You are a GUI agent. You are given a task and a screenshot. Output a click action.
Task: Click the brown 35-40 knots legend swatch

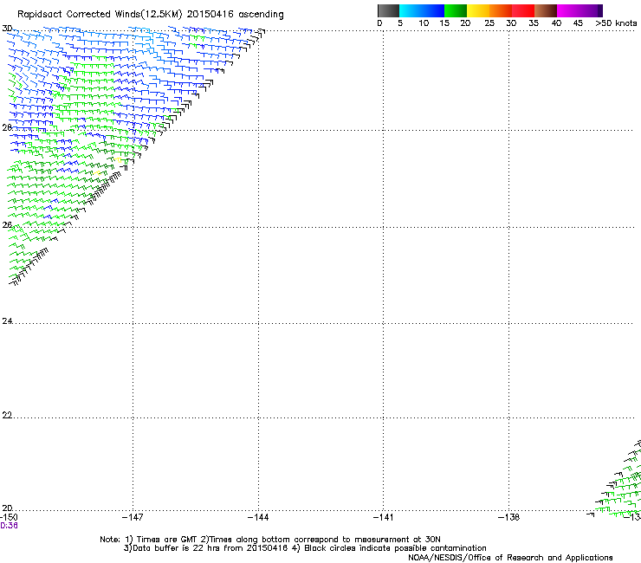(x=546, y=10)
